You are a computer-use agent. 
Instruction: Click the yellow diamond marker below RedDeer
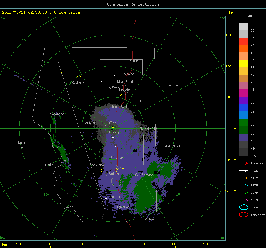pos(121,96)
